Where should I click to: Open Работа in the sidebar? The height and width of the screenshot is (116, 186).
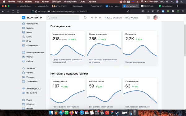[x=28, y=61]
